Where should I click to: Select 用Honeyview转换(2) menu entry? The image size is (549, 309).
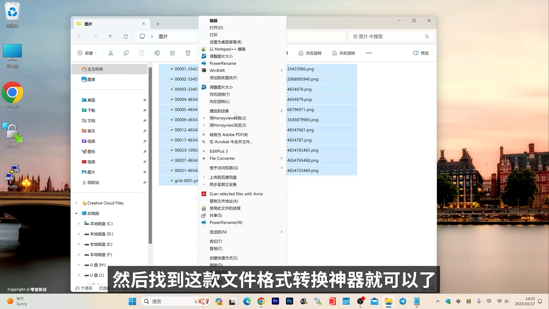point(228,118)
